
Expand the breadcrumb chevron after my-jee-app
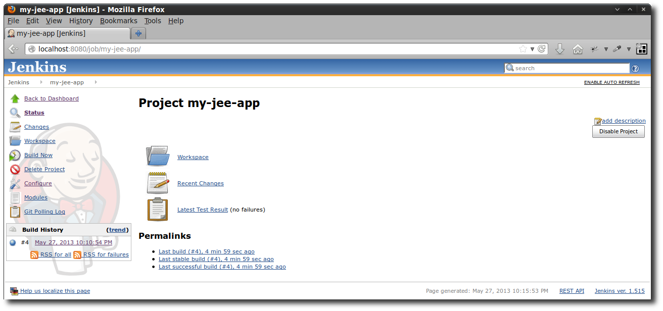click(95, 82)
